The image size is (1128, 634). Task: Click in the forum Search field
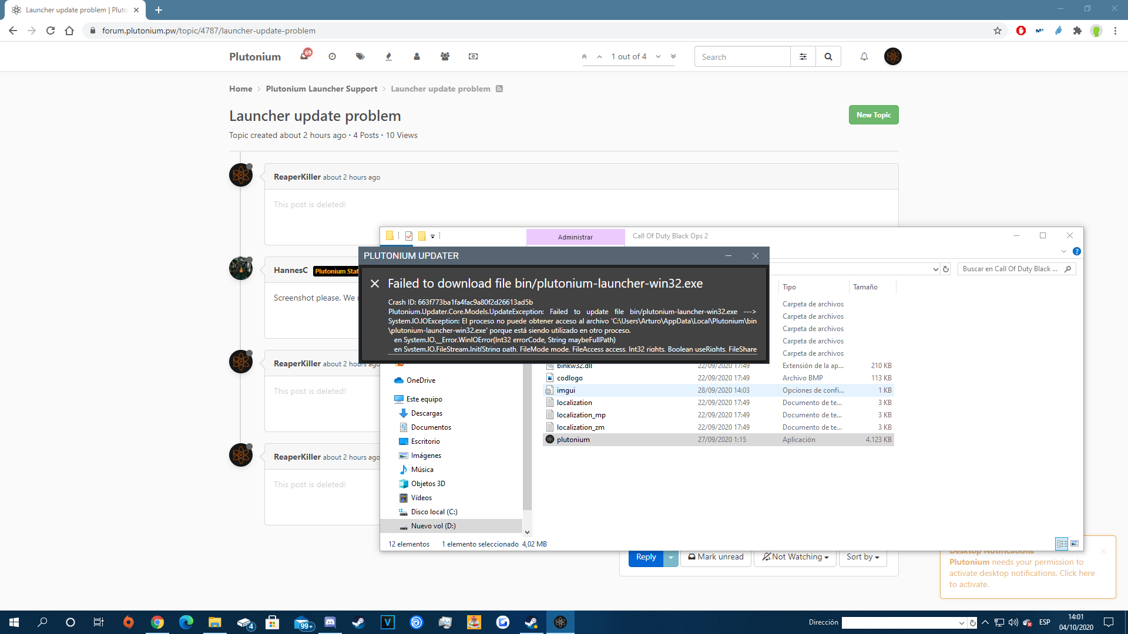[743, 57]
